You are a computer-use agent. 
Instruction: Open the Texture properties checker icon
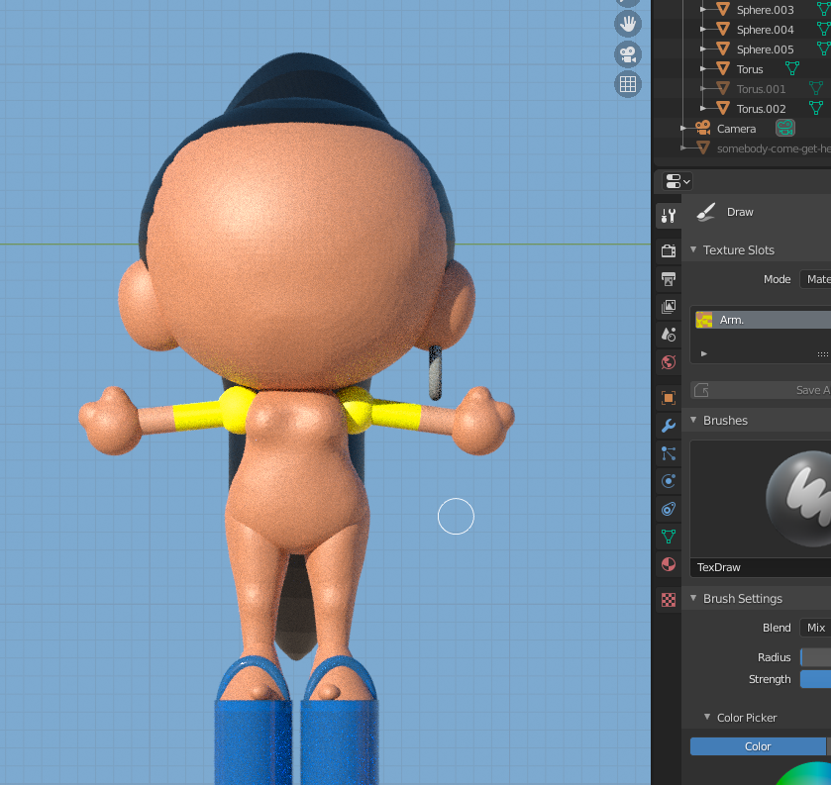click(669, 600)
